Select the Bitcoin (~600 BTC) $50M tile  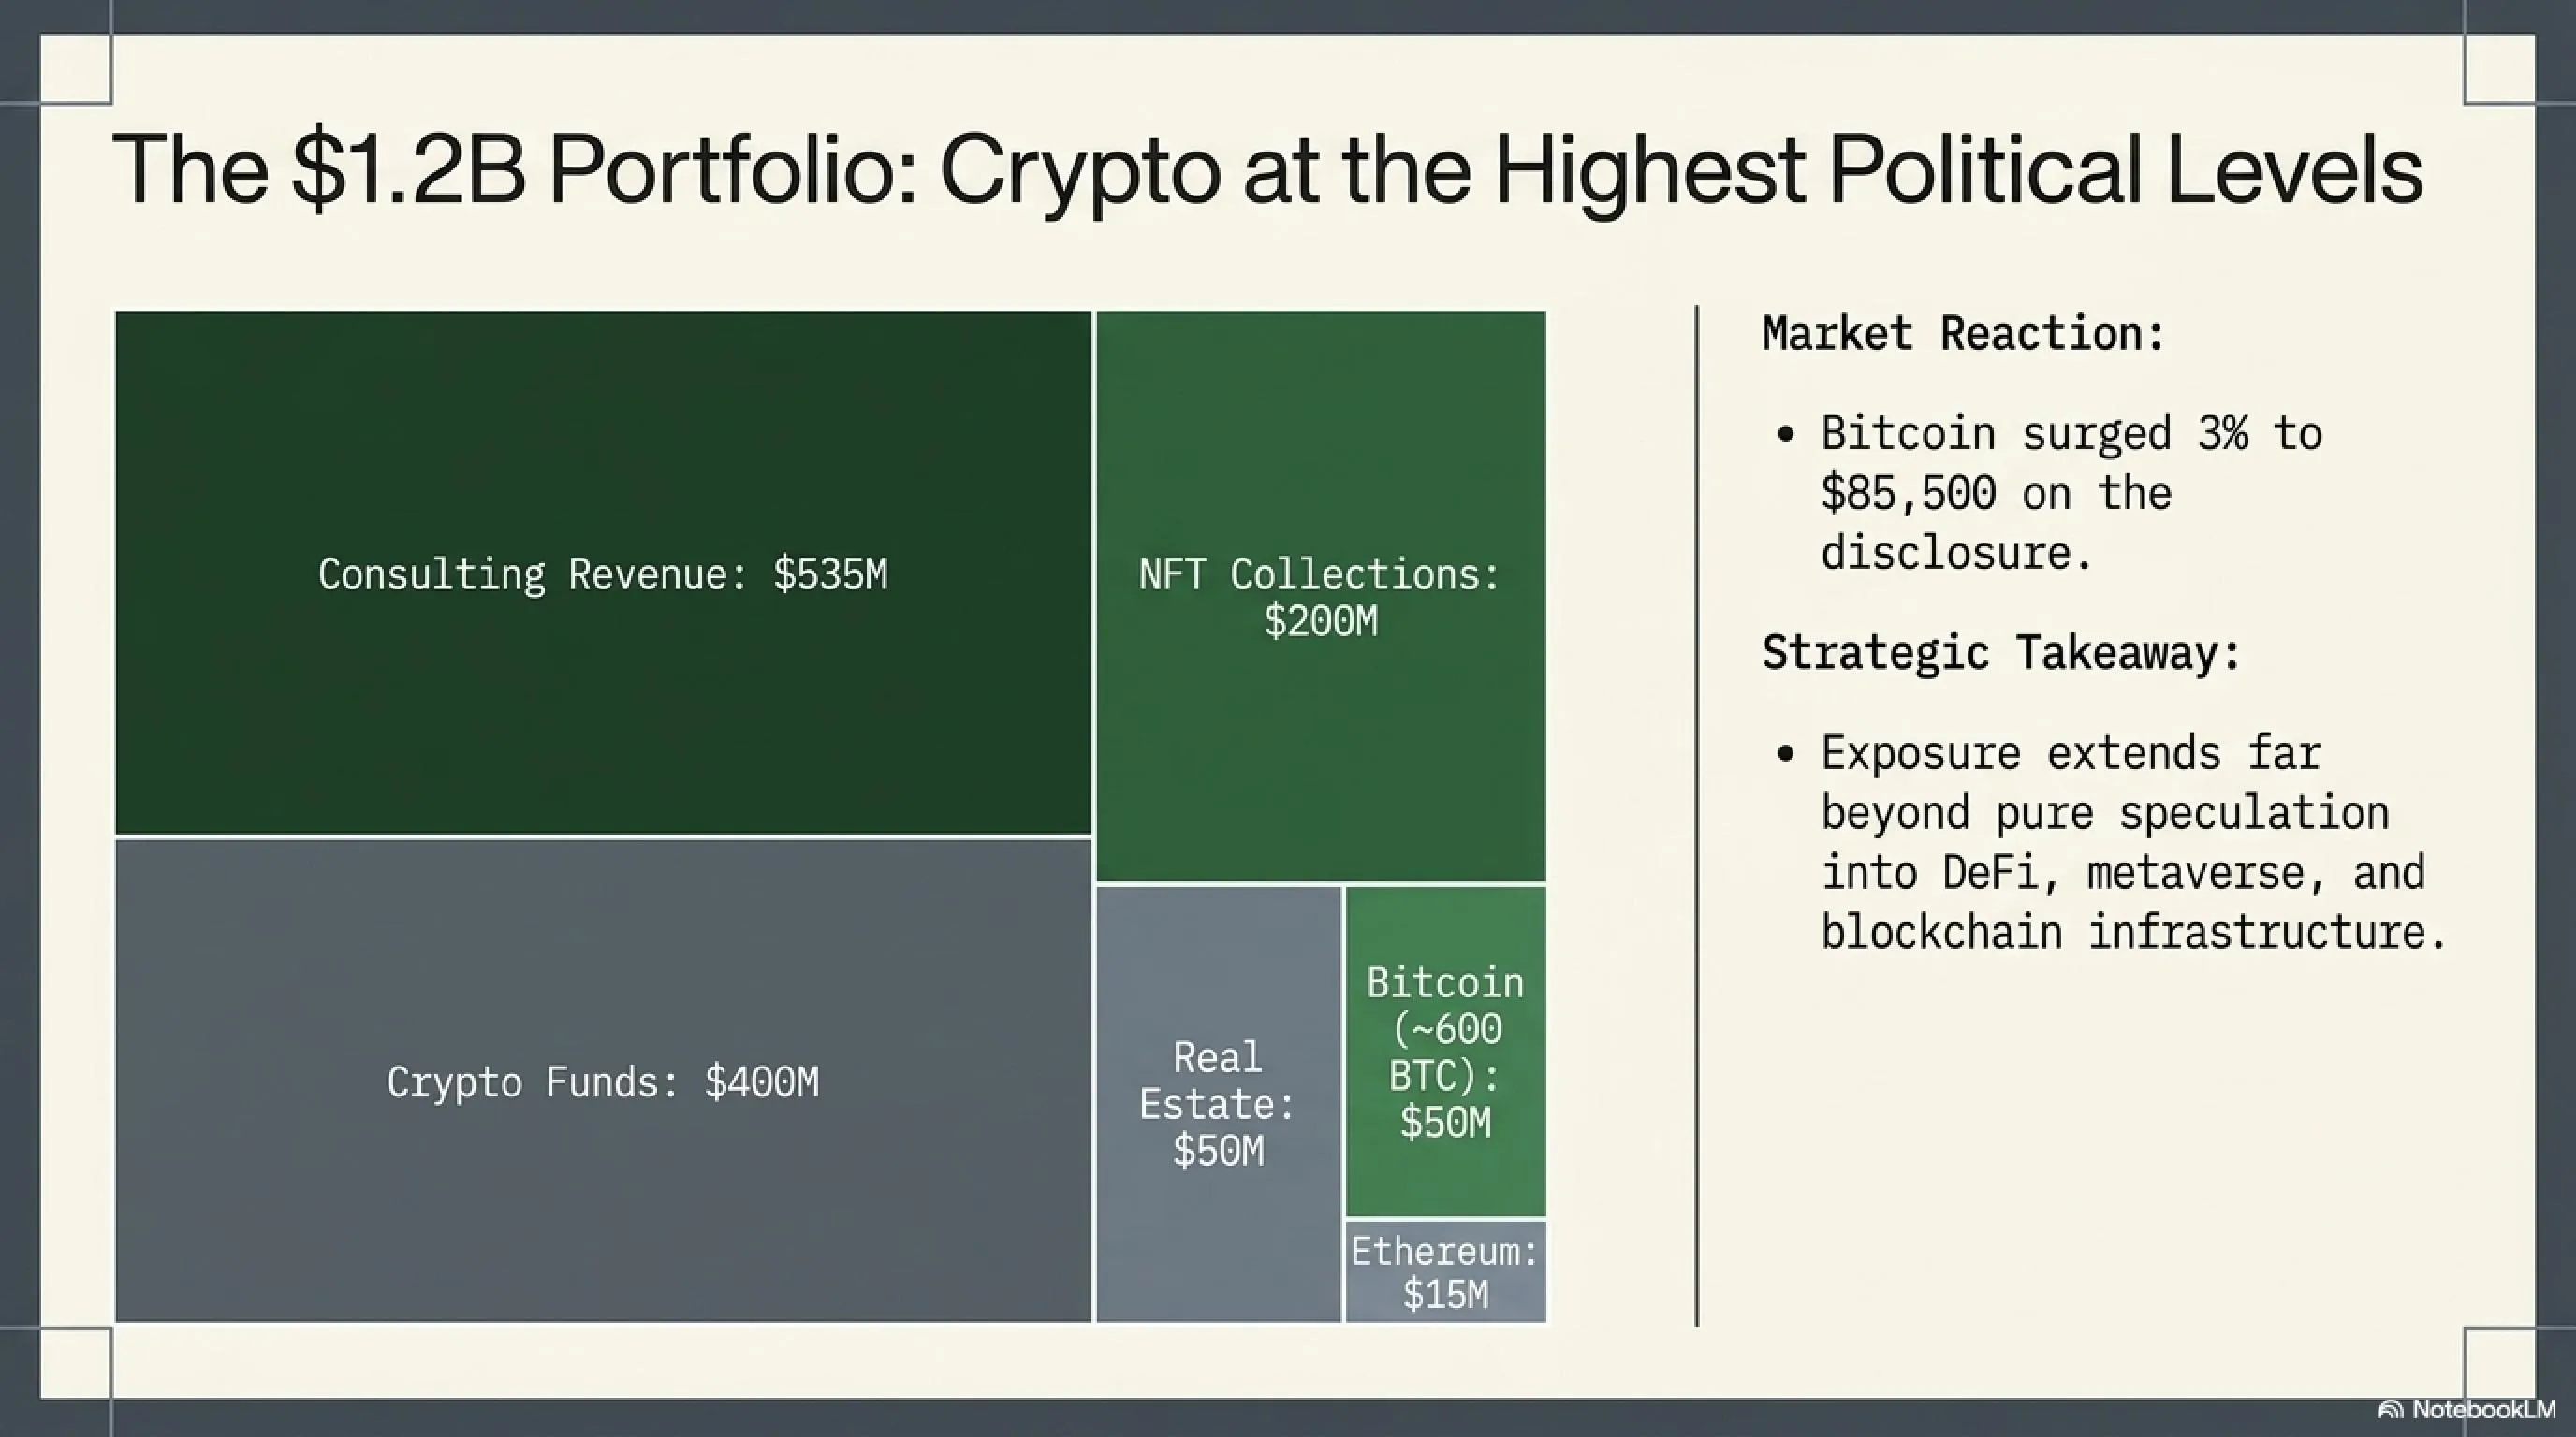pos(1446,1052)
